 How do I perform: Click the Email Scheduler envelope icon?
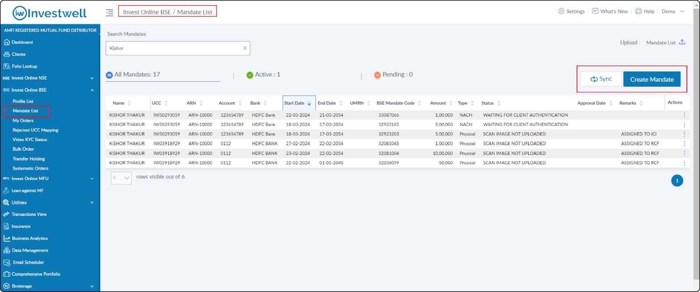click(7, 263)
